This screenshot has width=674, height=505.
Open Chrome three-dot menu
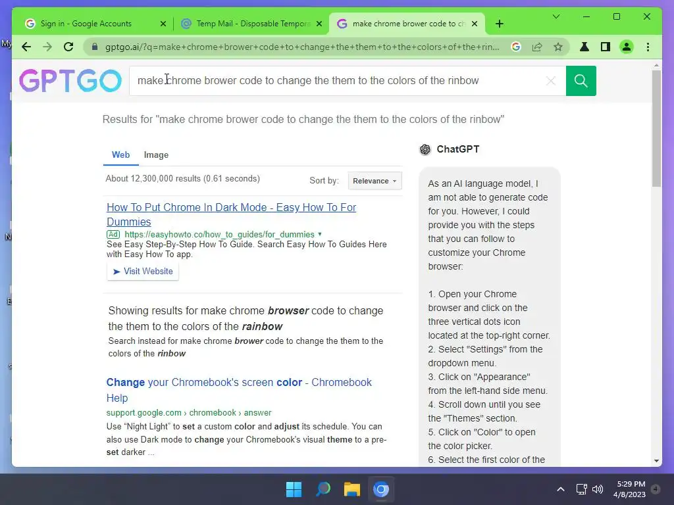pos(648,47)
